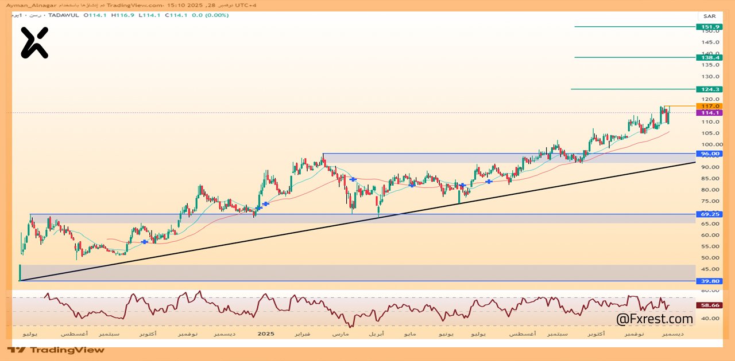Click the green 124.3 target price label
The width and height of the screenshot is (735, 361).
(708, 89)
